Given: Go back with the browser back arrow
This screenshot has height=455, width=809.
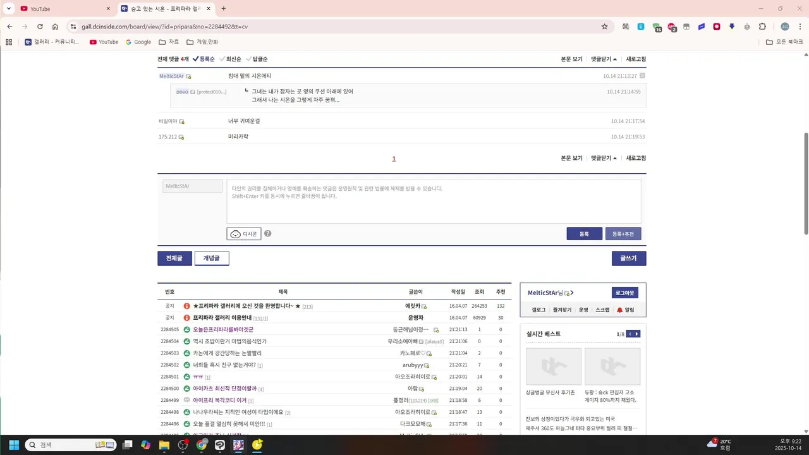Looking at the screenshot, I should point(9,27).
